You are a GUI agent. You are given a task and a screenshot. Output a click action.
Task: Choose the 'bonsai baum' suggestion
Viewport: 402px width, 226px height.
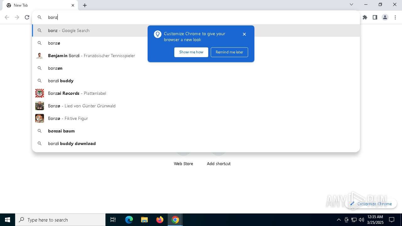coord(196,131)
